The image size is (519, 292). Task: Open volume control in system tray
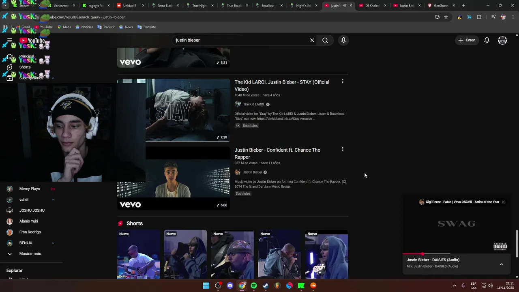pyautogui.click(x=490, y=286)
